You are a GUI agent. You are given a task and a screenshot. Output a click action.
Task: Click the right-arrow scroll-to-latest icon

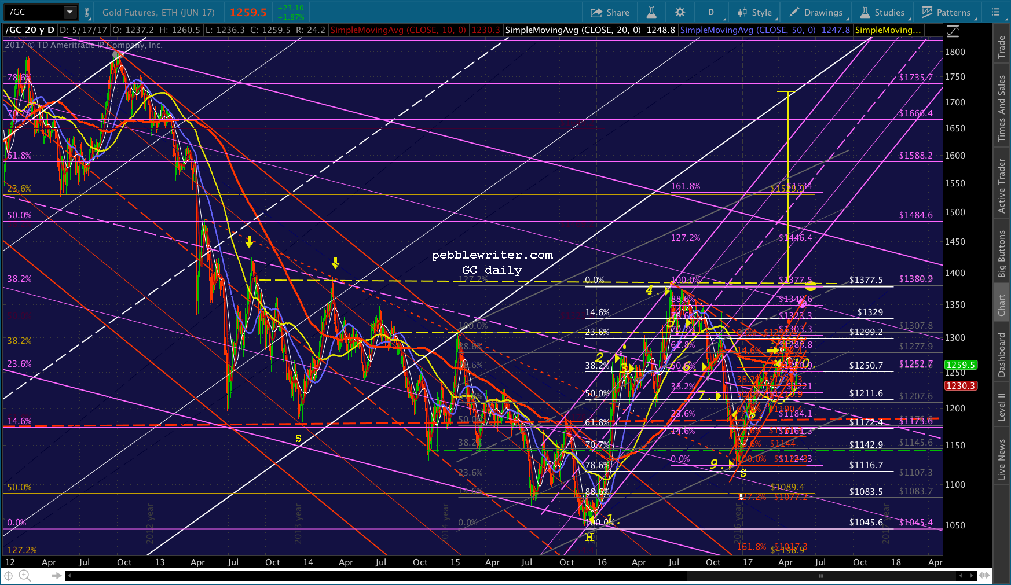point(56,575)
